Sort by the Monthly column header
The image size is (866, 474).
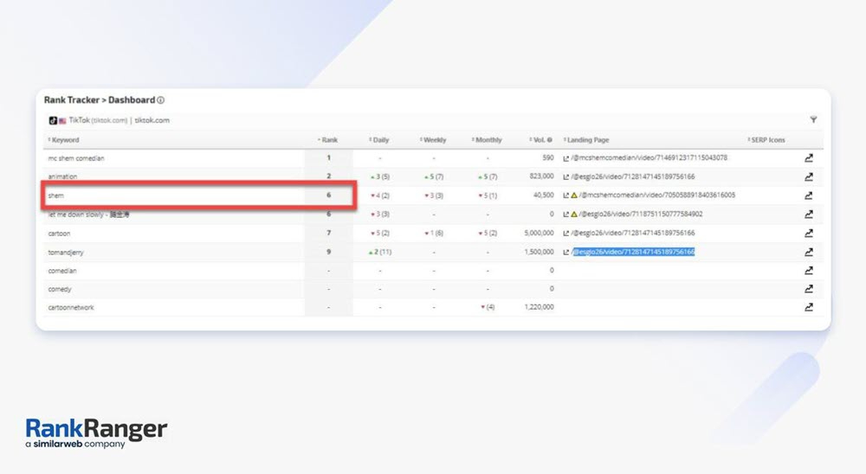point(488,140)
